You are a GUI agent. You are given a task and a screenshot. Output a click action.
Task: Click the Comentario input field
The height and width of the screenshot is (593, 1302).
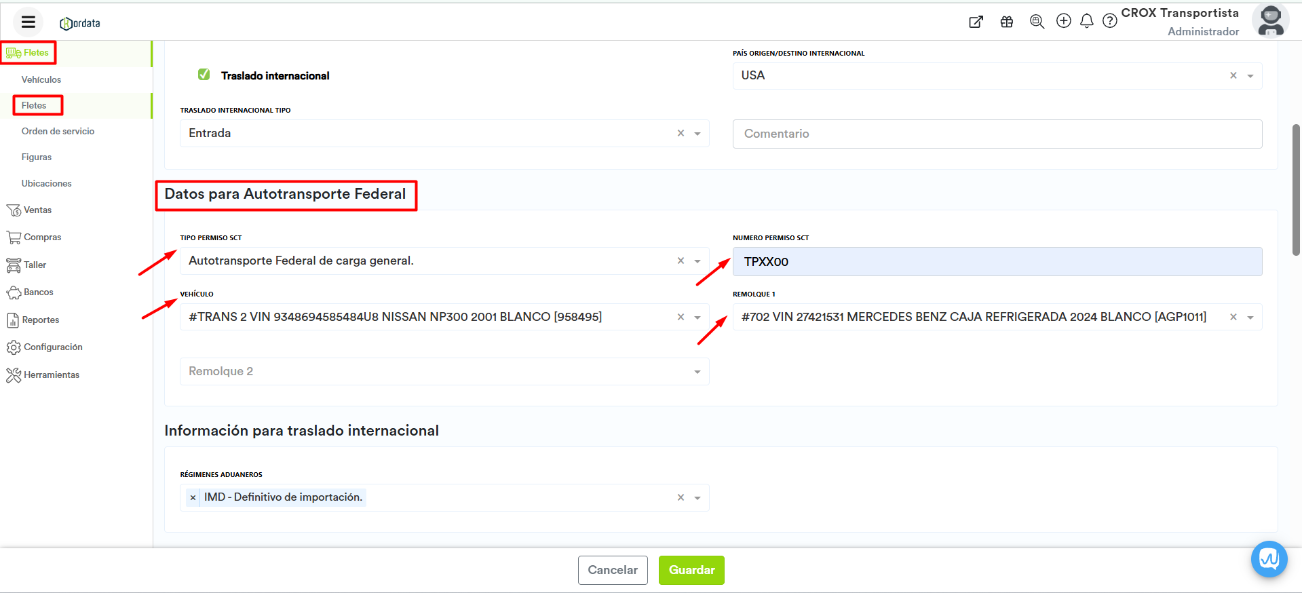click(997, 134)
